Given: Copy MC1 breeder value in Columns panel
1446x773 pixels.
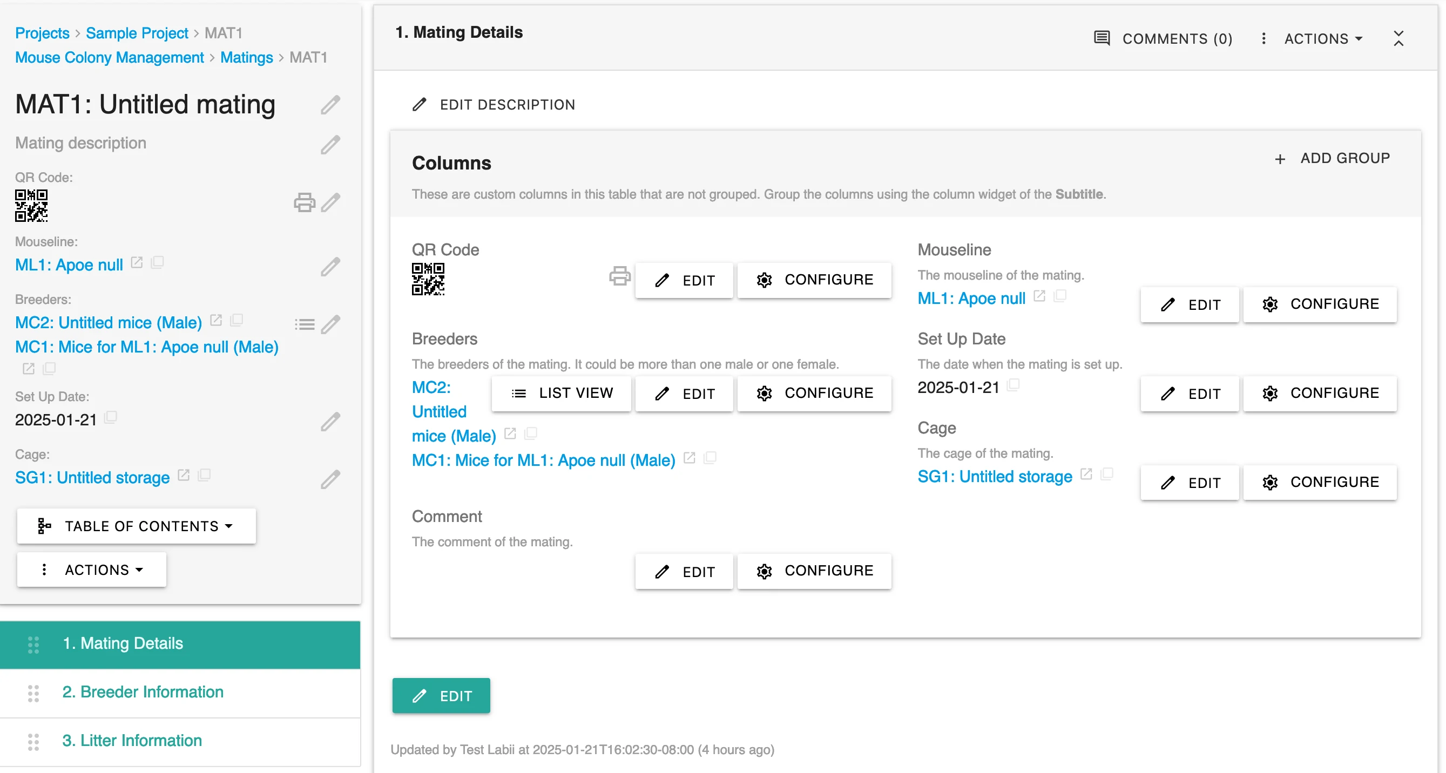Looking at the screenshot, I should coord(710,458).
